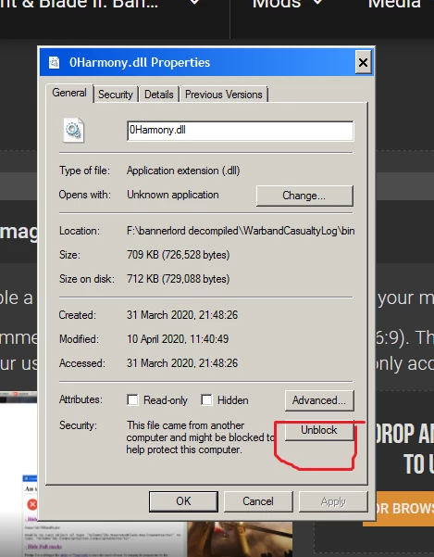Screen dimensions: 434x557
Task: Click the dll file icon beside filename
Action: 74,131
